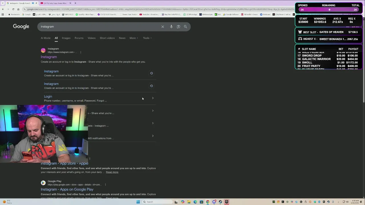Open taskbar clock and date
Viewport: 365px width, 205px height.
355,202
